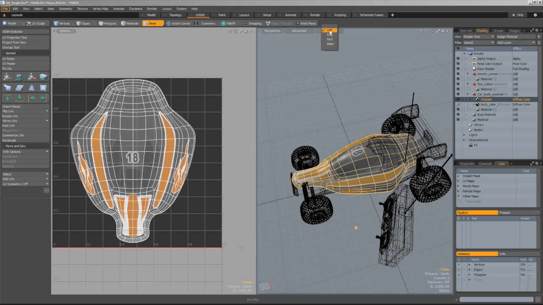Open the Shader Tree view dropdown

pyautogui.click(x=479, y=37)
